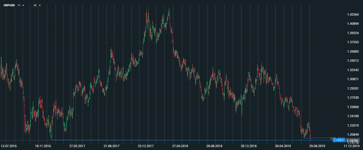Click the 28.08.2018 date label
This screenshot has width=363, height=150.
[x=214, y=146]
